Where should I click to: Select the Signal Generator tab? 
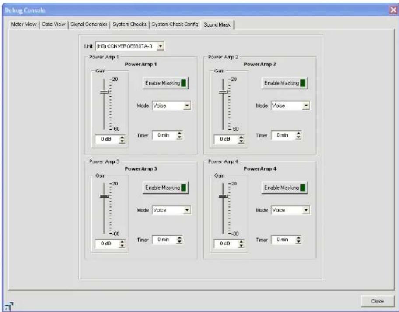coord(89,24)
